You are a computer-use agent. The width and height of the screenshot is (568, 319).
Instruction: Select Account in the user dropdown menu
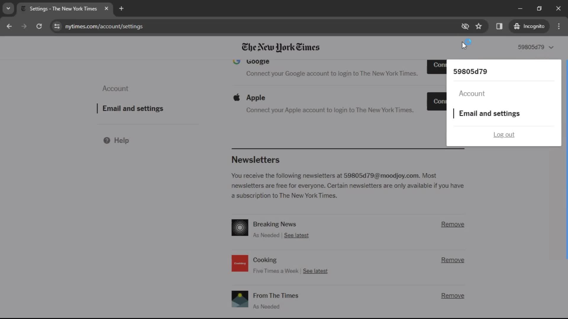tap(472, 94)
